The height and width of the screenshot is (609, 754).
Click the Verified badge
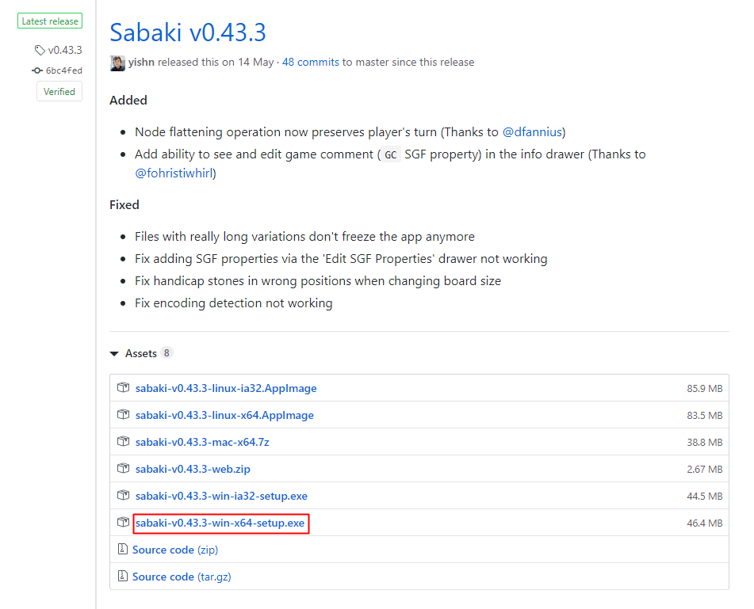click(59, 91)
